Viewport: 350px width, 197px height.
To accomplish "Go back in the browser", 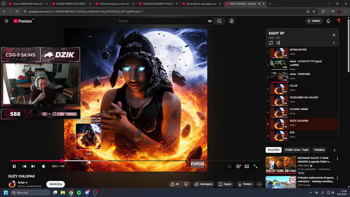I will [4, 11].
